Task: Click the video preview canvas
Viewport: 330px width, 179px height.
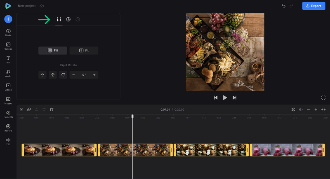Action: (x=225, y=52)
